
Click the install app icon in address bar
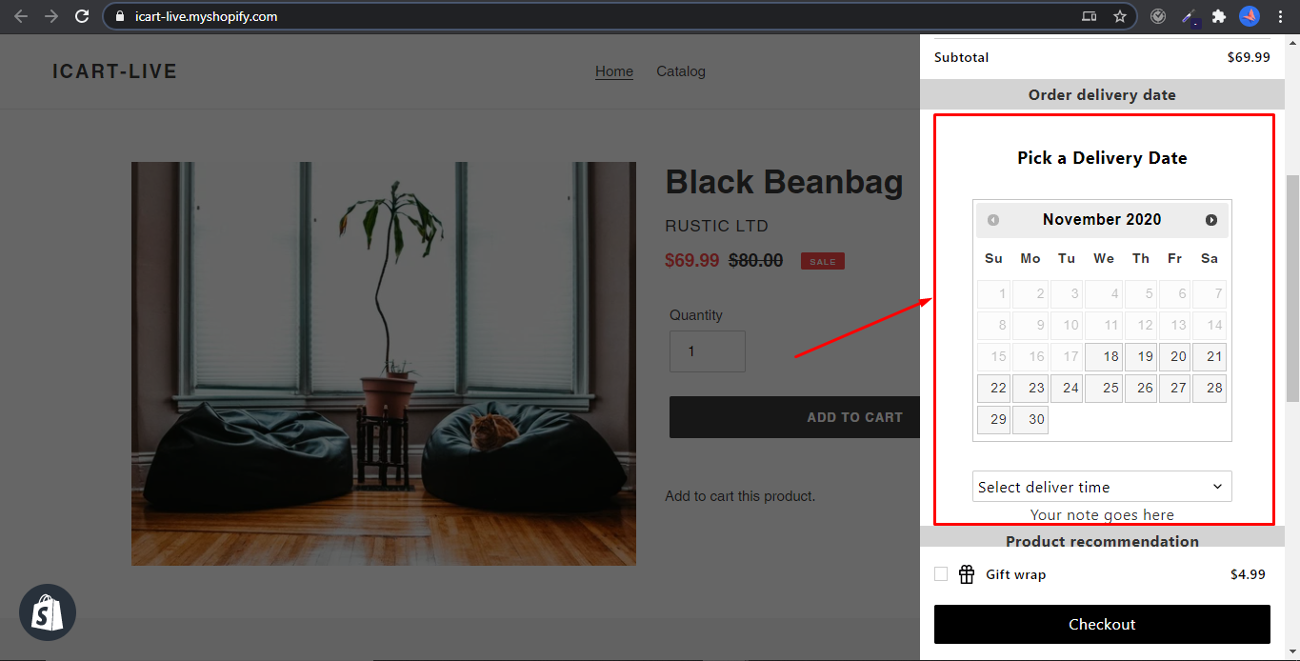pyautogui.click(x=1090, y=16)
